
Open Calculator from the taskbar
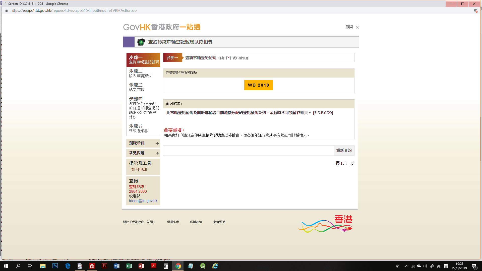tap(166, 266)
